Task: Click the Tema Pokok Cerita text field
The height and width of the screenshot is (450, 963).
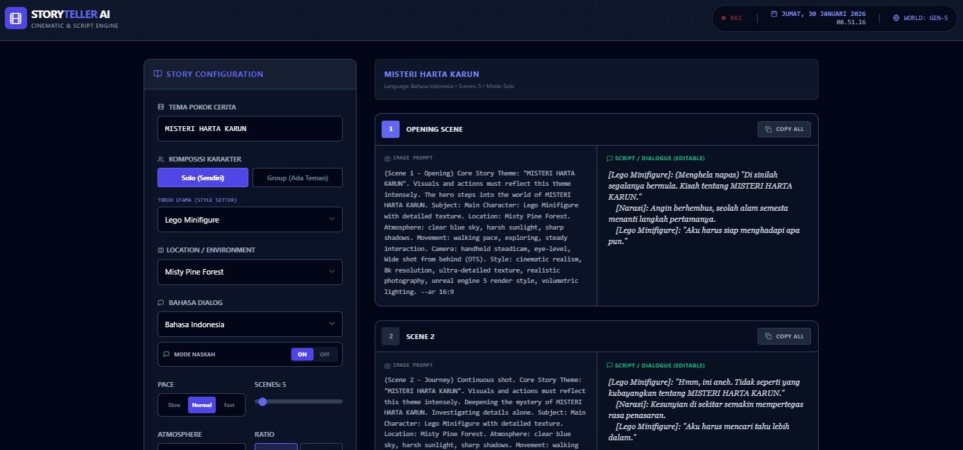Action: (x=250, y=129)
